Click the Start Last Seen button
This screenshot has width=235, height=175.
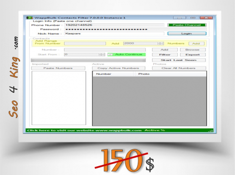[x=179, y=60]
